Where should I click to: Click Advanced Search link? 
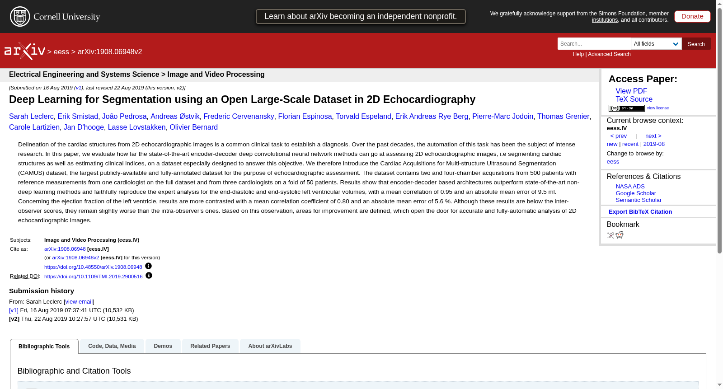(609, 54)
